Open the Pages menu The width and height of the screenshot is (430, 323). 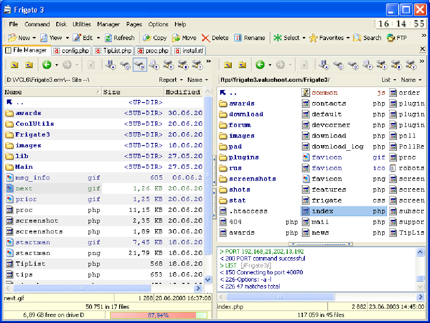tap(134, 24)
